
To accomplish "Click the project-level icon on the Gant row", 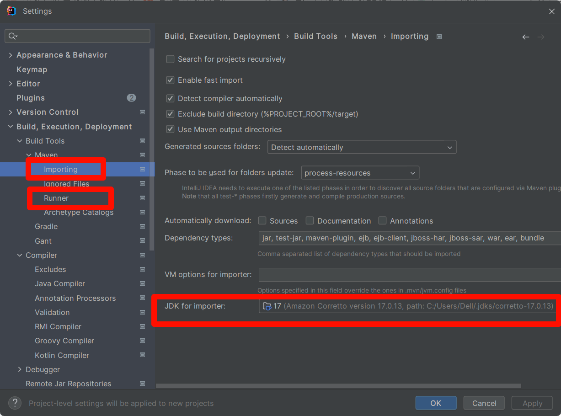I will [143, 241].
